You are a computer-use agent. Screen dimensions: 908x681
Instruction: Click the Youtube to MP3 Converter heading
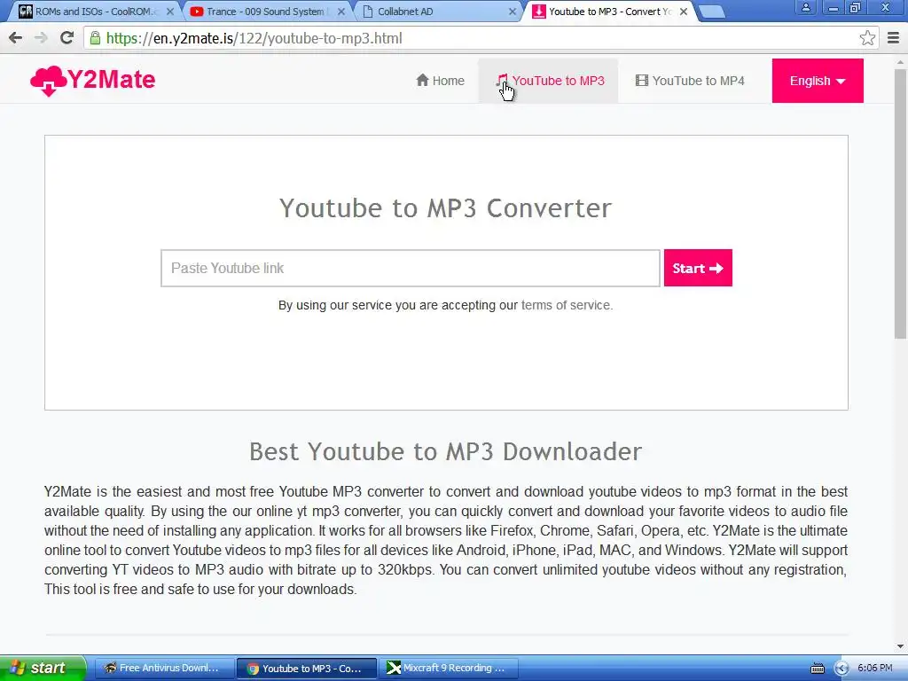click(445, 208)
